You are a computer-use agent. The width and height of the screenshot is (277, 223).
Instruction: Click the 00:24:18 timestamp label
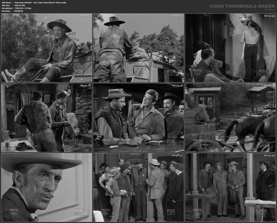(177, 86)
